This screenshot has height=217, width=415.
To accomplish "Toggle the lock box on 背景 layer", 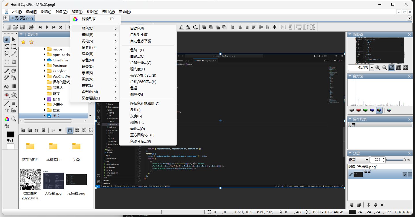I will [x=410, y=174].
